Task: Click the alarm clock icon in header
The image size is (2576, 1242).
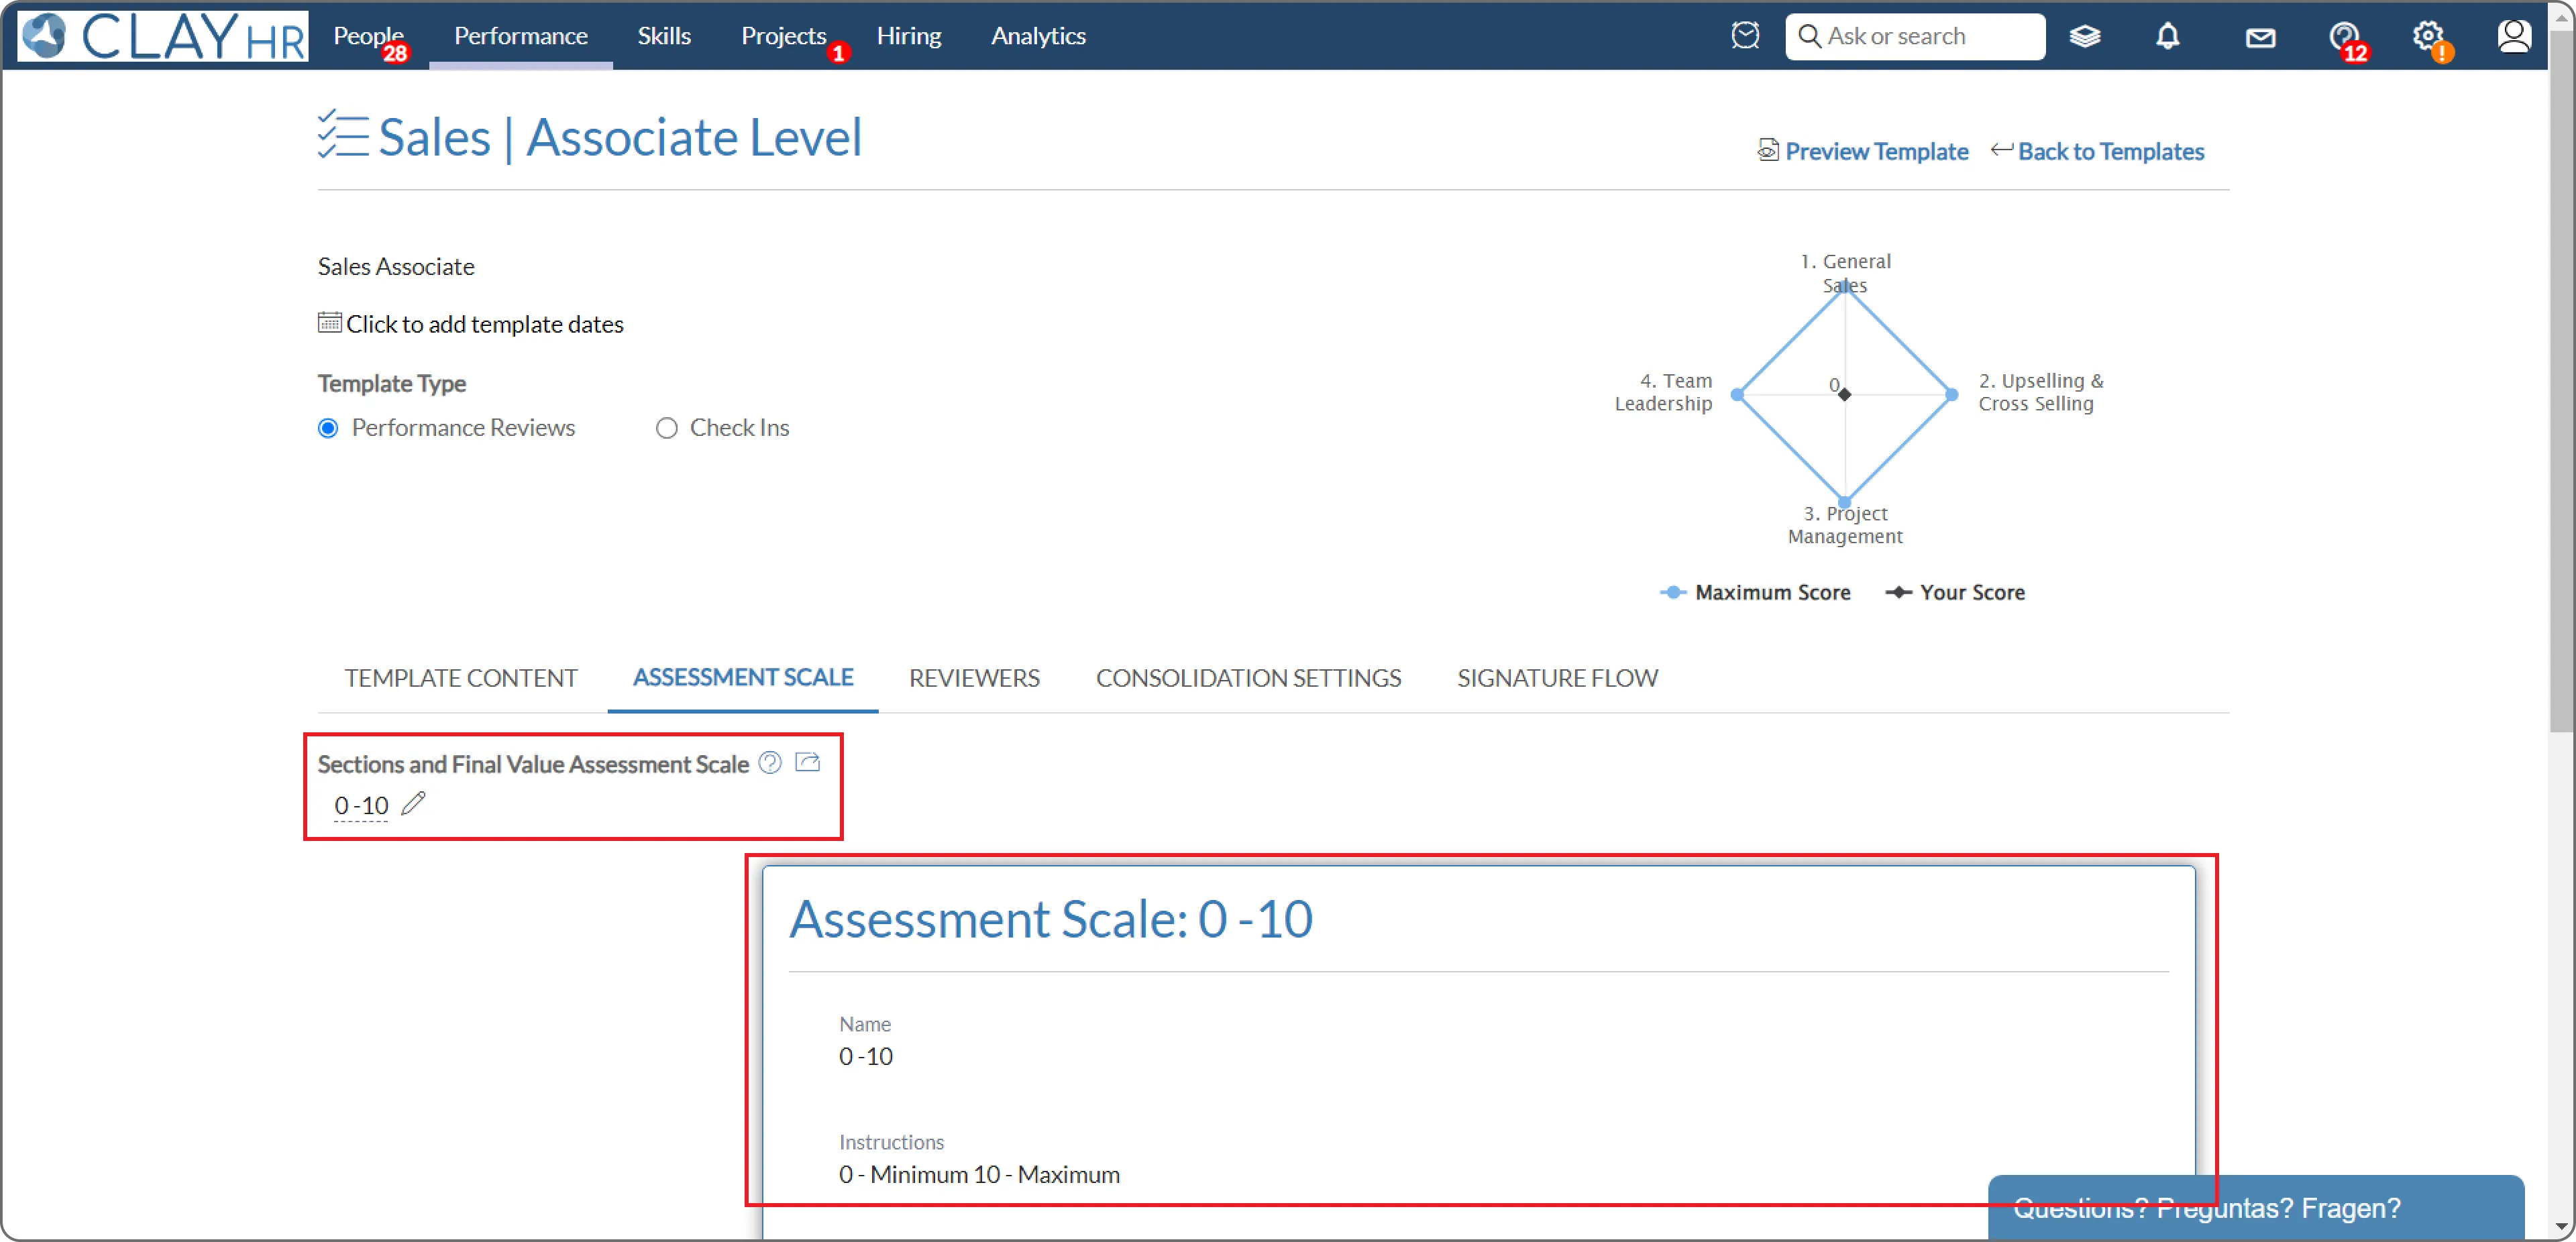Action: (1745, 36)
